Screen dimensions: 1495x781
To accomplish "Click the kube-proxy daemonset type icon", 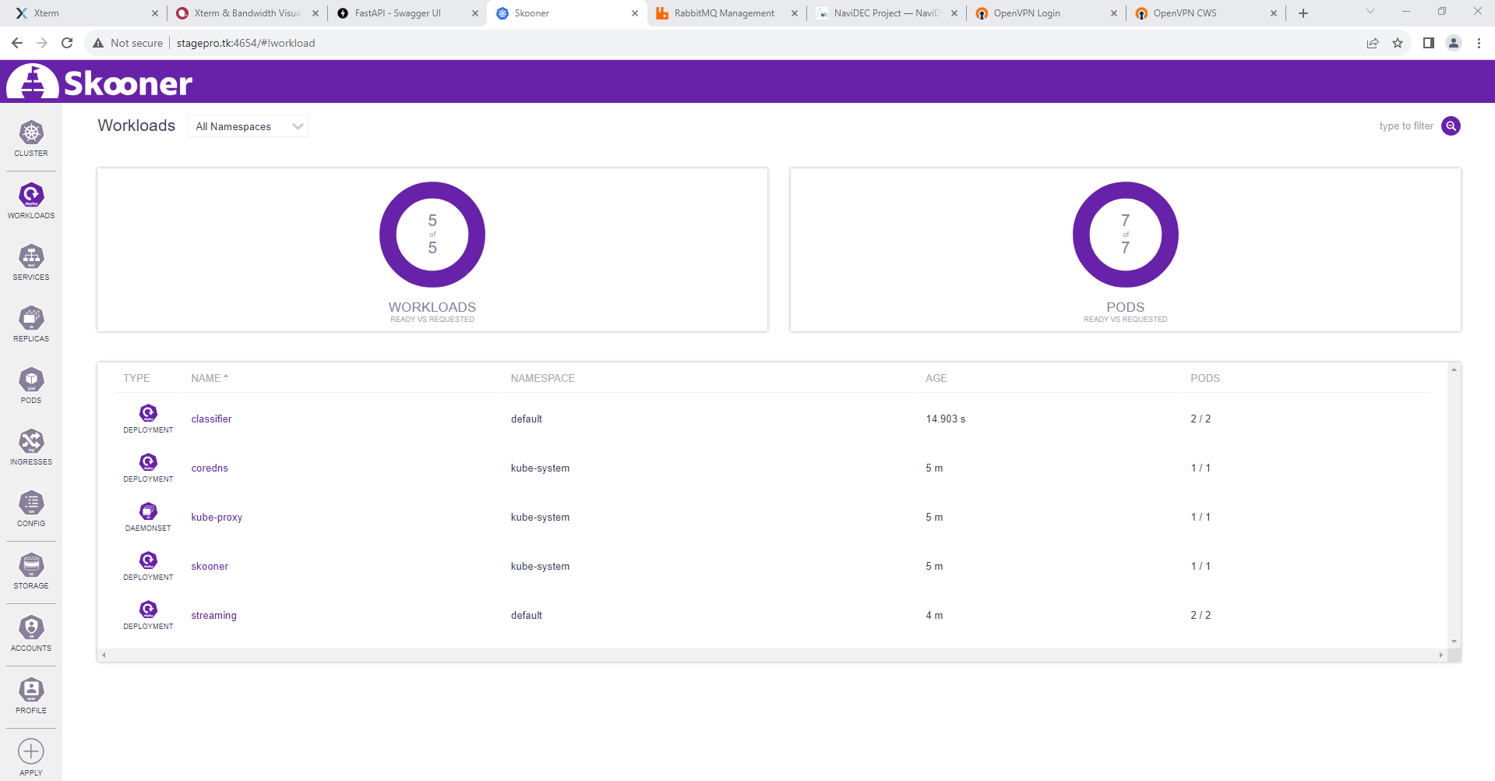I will (148, 511).
